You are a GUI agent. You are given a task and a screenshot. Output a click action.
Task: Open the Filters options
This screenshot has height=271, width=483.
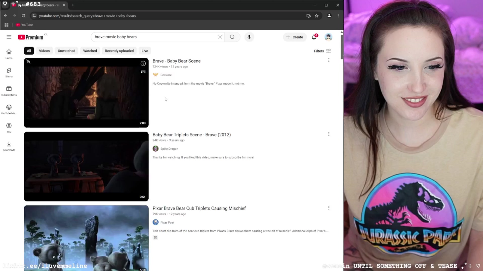[322, 51]
